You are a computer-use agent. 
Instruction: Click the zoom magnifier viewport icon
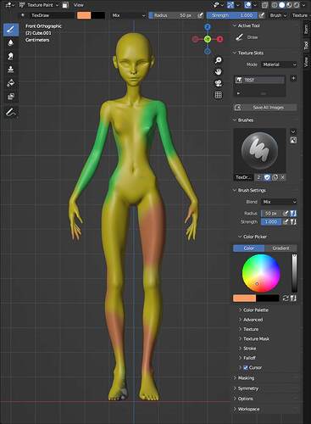218,60
